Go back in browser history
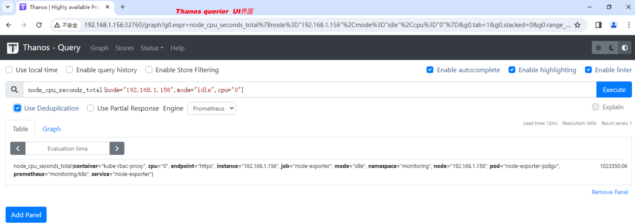The width and height of the screenshot is (635, 224). point(9,25)
